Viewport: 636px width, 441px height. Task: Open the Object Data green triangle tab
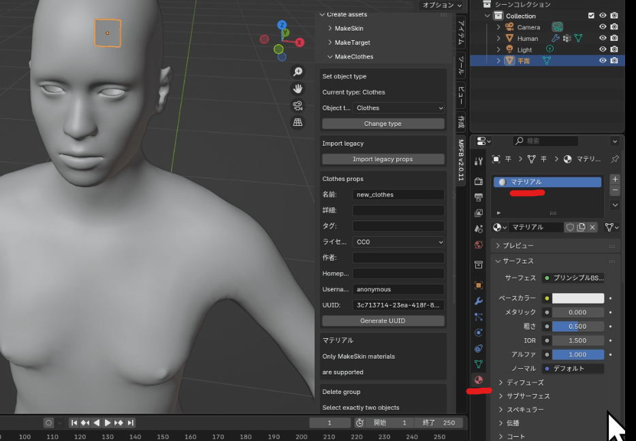point(479,364)
